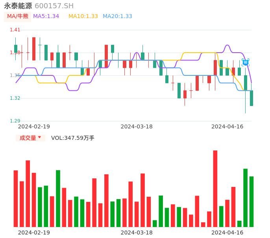Click the tallest red volume bar
The height and width of the screenshot is (238, 270).
215,189
